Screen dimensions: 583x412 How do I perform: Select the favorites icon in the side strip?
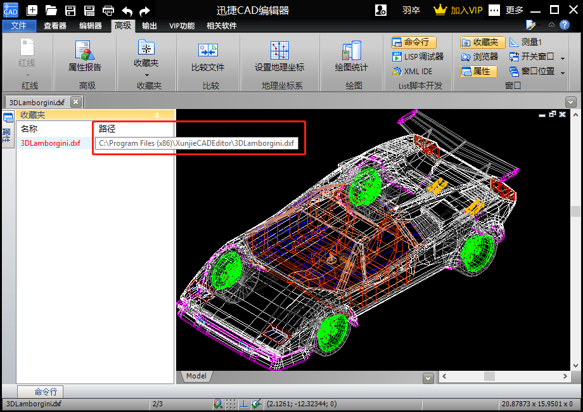click(8, 119)
